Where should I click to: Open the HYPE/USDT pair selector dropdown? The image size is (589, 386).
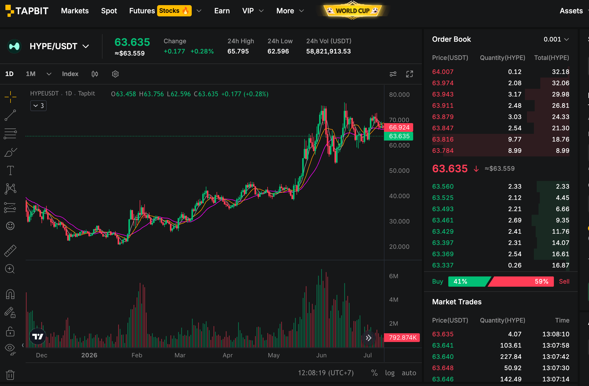pos(59,46)
